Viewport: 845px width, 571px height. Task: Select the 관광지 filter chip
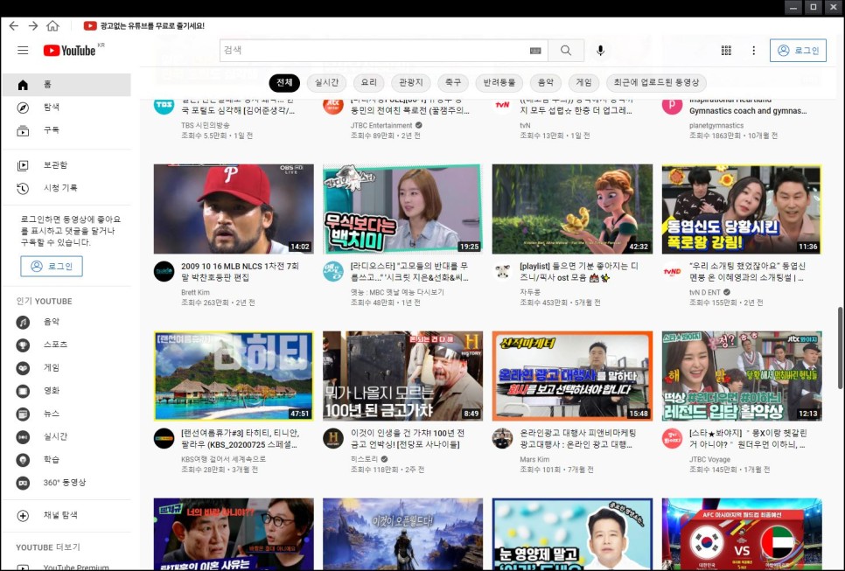click(410, 82)
